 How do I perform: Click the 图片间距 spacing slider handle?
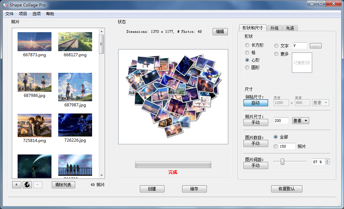(282, 162)
